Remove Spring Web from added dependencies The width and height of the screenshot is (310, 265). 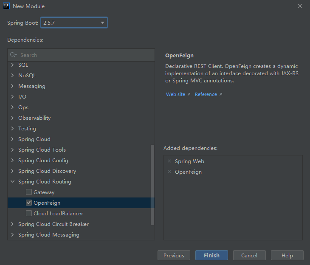point(169,161)
